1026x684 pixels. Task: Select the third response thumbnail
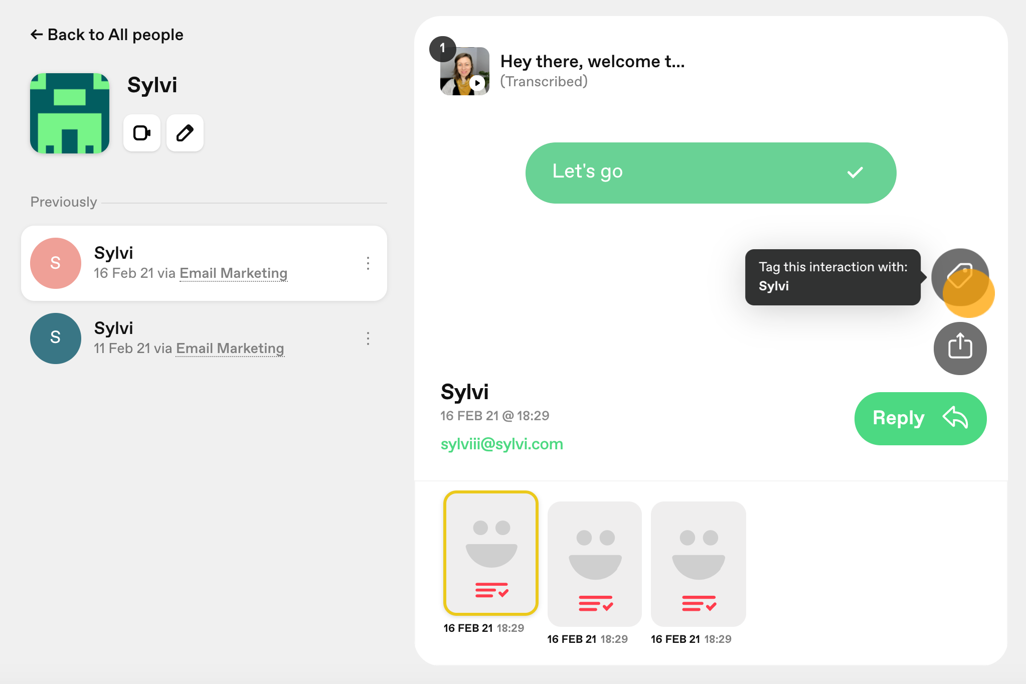click(698, 564)
